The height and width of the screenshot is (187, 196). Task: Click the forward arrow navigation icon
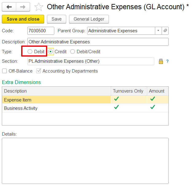tap(23, 7)
